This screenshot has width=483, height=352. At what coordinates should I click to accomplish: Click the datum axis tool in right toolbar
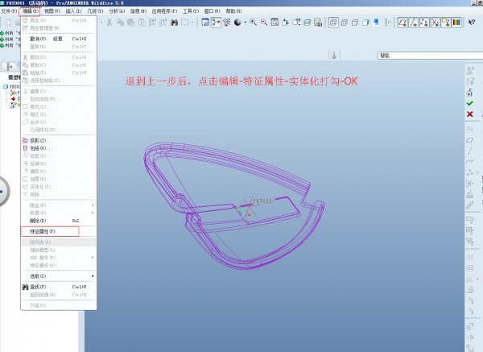click(470, 151)
